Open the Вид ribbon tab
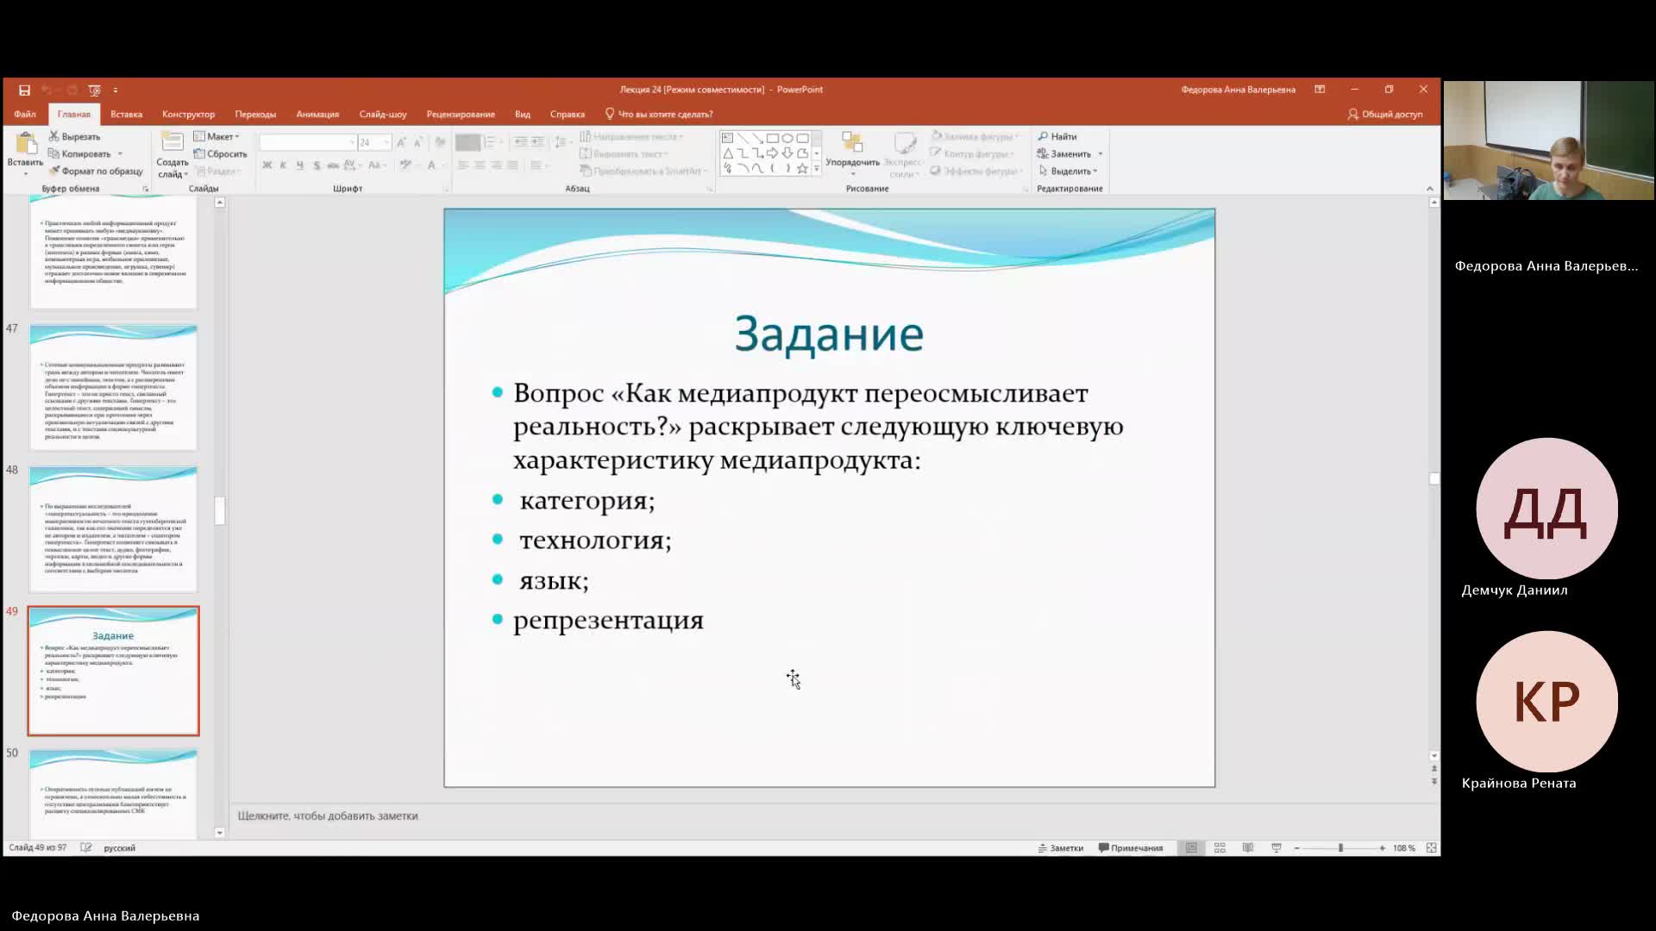Screen dimensions: 1656x931 (523, 114)
